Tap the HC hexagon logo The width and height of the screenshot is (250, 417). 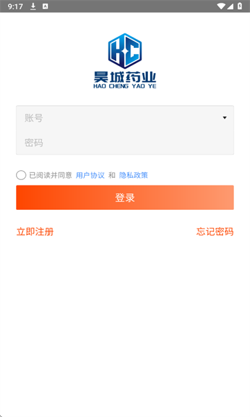tap(125, 51)
